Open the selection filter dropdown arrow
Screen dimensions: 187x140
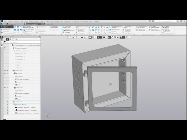point(124,37)
